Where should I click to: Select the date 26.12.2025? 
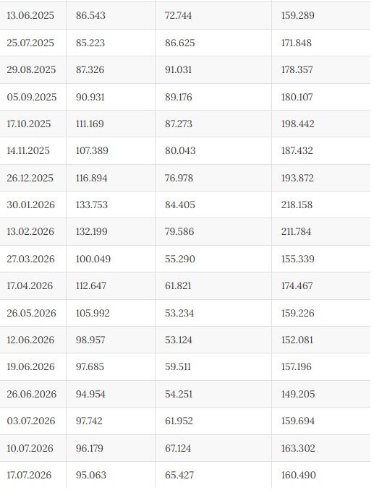point(30,178)
